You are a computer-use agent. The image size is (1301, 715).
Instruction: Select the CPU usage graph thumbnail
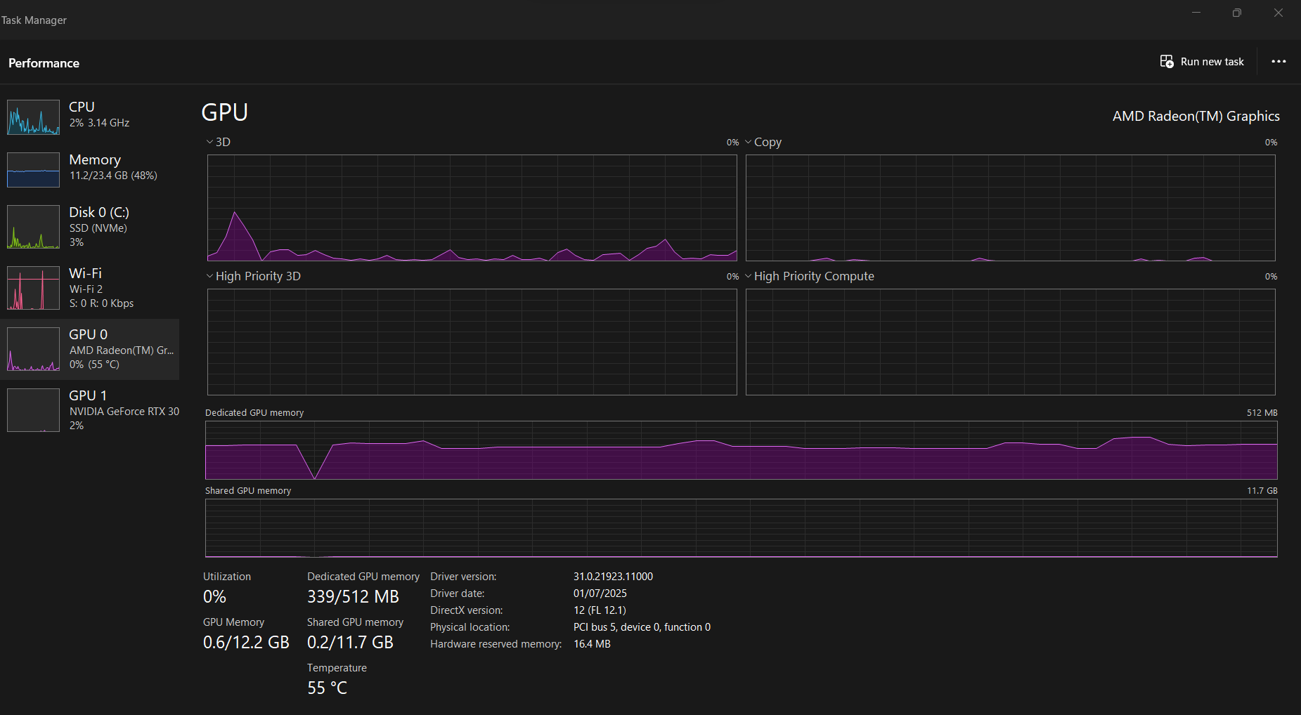pyautogui.click(x=33, y=117)
